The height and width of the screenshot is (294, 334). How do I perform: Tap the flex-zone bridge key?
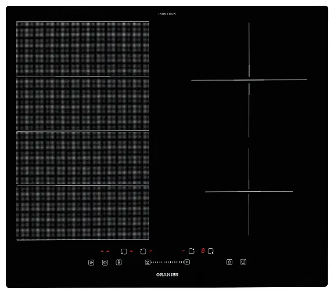coord(119,262)
